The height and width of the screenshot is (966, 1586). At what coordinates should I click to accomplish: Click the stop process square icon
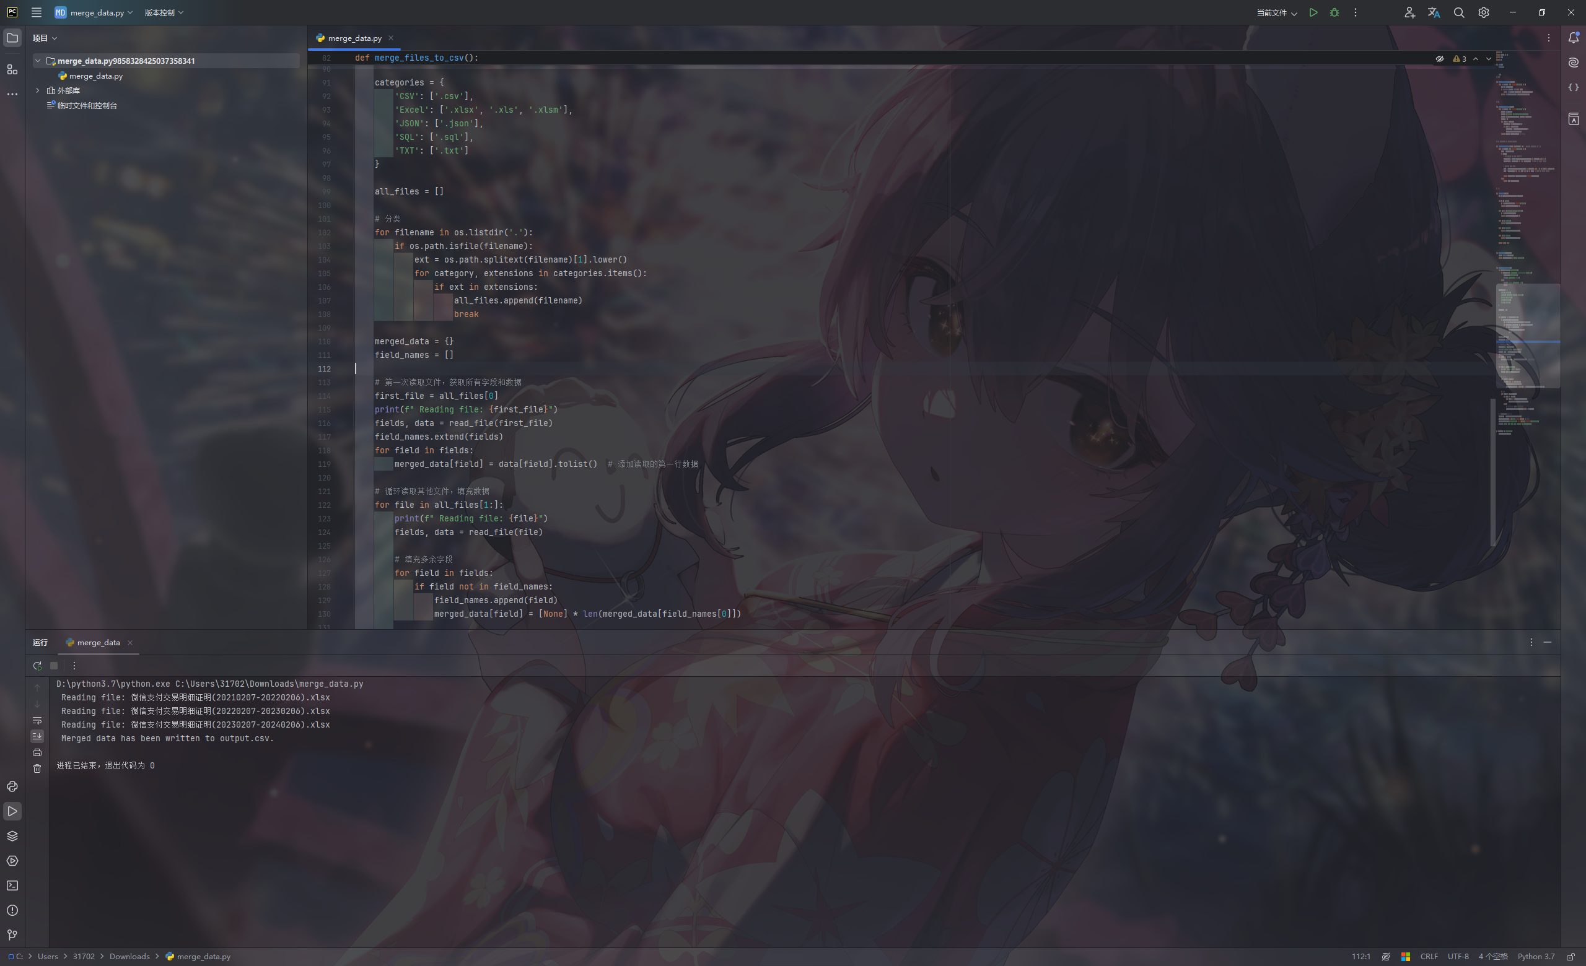(54, 666)
